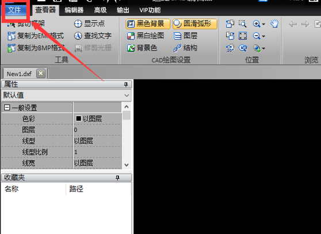Click the zoom in magnifier
This screenshot has height=234, width=321.
[257, 24]
